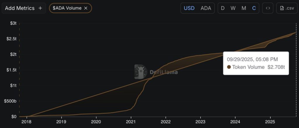This screenshot has height=128, width=299.
Task: Switch currency display to USD
Action: coord(189,8)
